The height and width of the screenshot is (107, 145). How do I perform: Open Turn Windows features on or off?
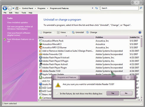[20, 40]
